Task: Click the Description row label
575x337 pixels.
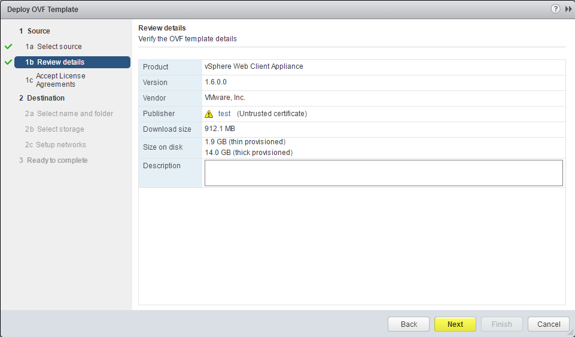Action: coord(162,166)
